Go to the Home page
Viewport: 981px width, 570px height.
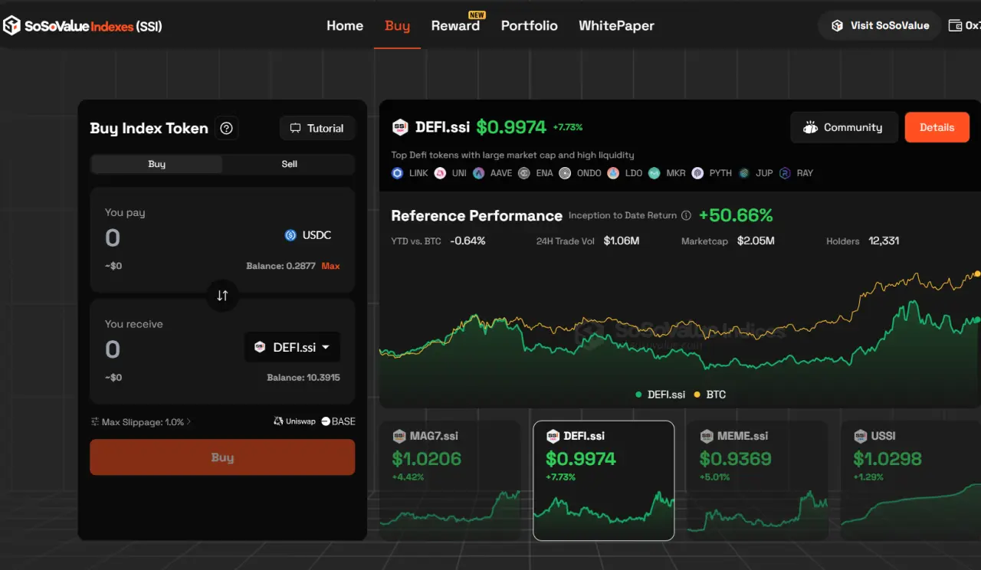[x=345, y=25]
